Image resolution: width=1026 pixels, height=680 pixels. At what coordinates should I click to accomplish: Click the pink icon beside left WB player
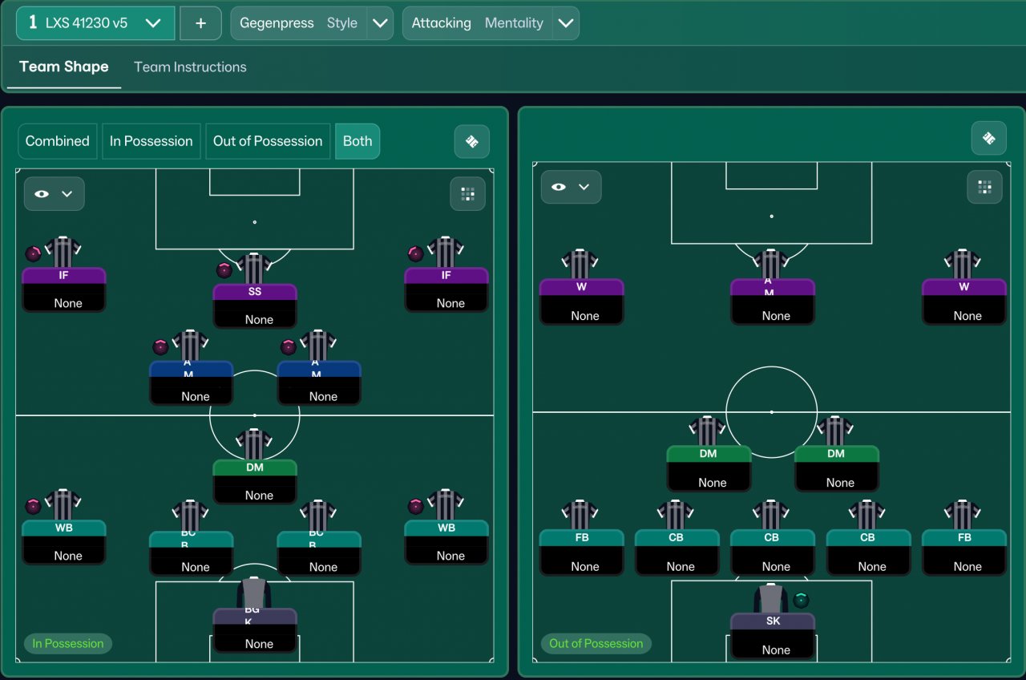[x=33, y=506]
